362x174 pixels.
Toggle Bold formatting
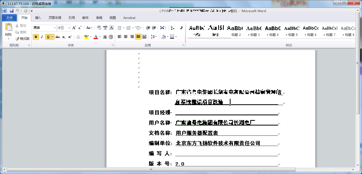(36, 37)
